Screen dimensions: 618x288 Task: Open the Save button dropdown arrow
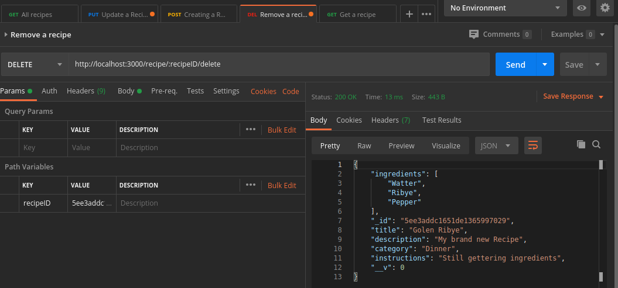598,64
